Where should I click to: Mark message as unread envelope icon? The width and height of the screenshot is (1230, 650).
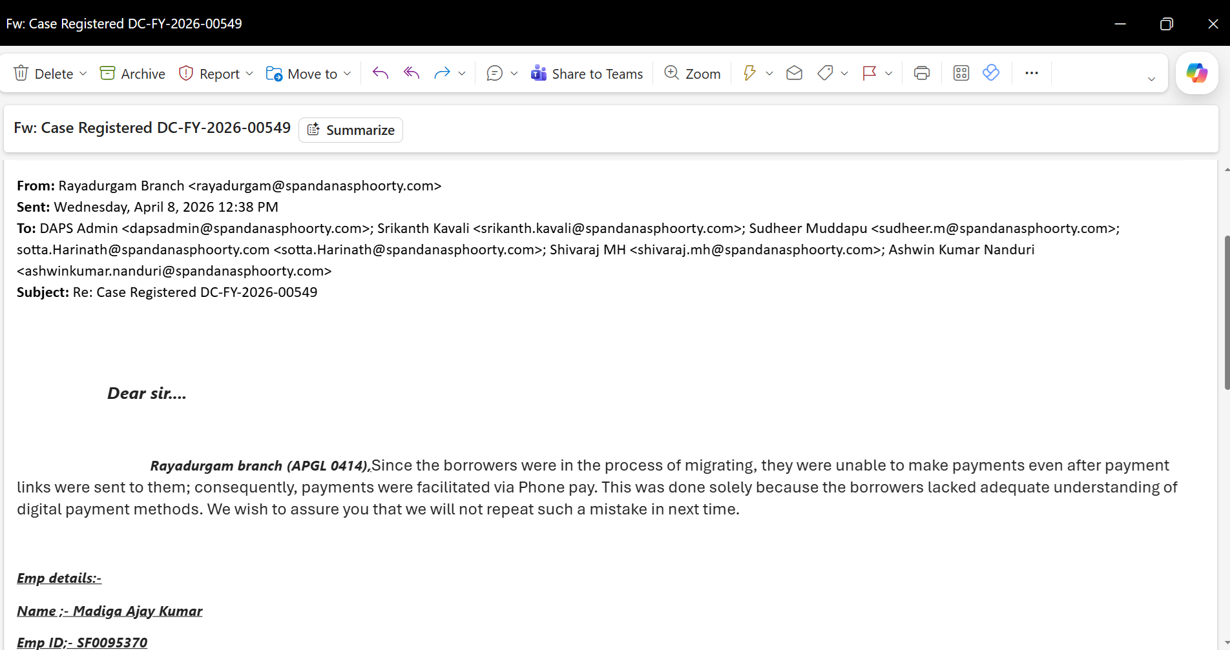[x=794, y=74]
